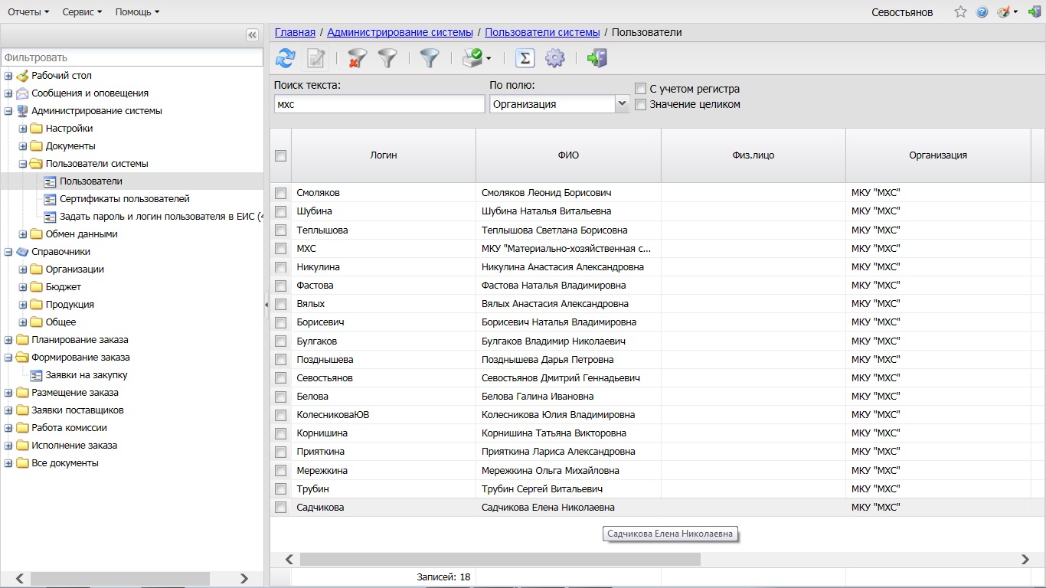The width and height of the screenshot is (1046, 588).
Task: Collapse the "Справочники" tree node
Action: 8,252
